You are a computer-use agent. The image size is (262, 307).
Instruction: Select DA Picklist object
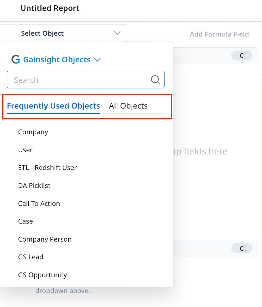click(x=34, y=186)
